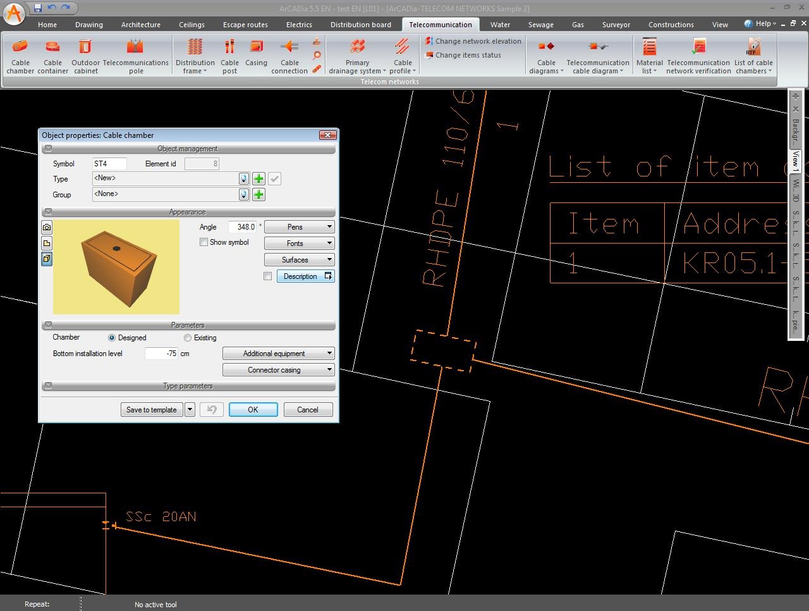
Task: Click the Cable connection icon
Action: point(289,56)
